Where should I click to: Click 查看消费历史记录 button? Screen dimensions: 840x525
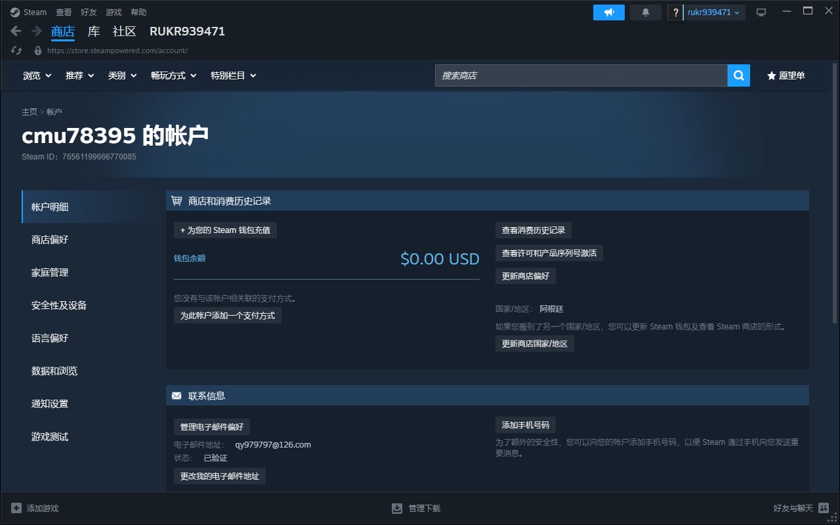tap(534, 230)
